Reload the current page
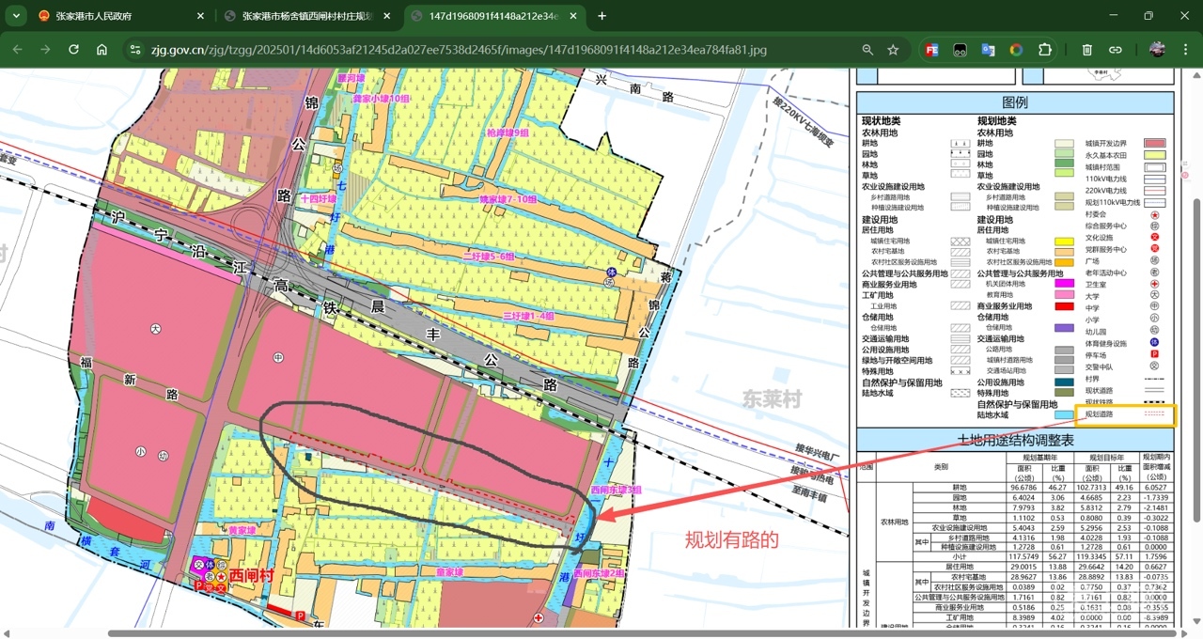Viewport: 1203px width, 639px height. click(73, 50)
